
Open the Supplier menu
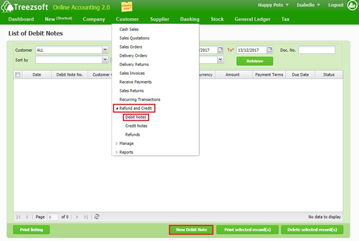160,19
